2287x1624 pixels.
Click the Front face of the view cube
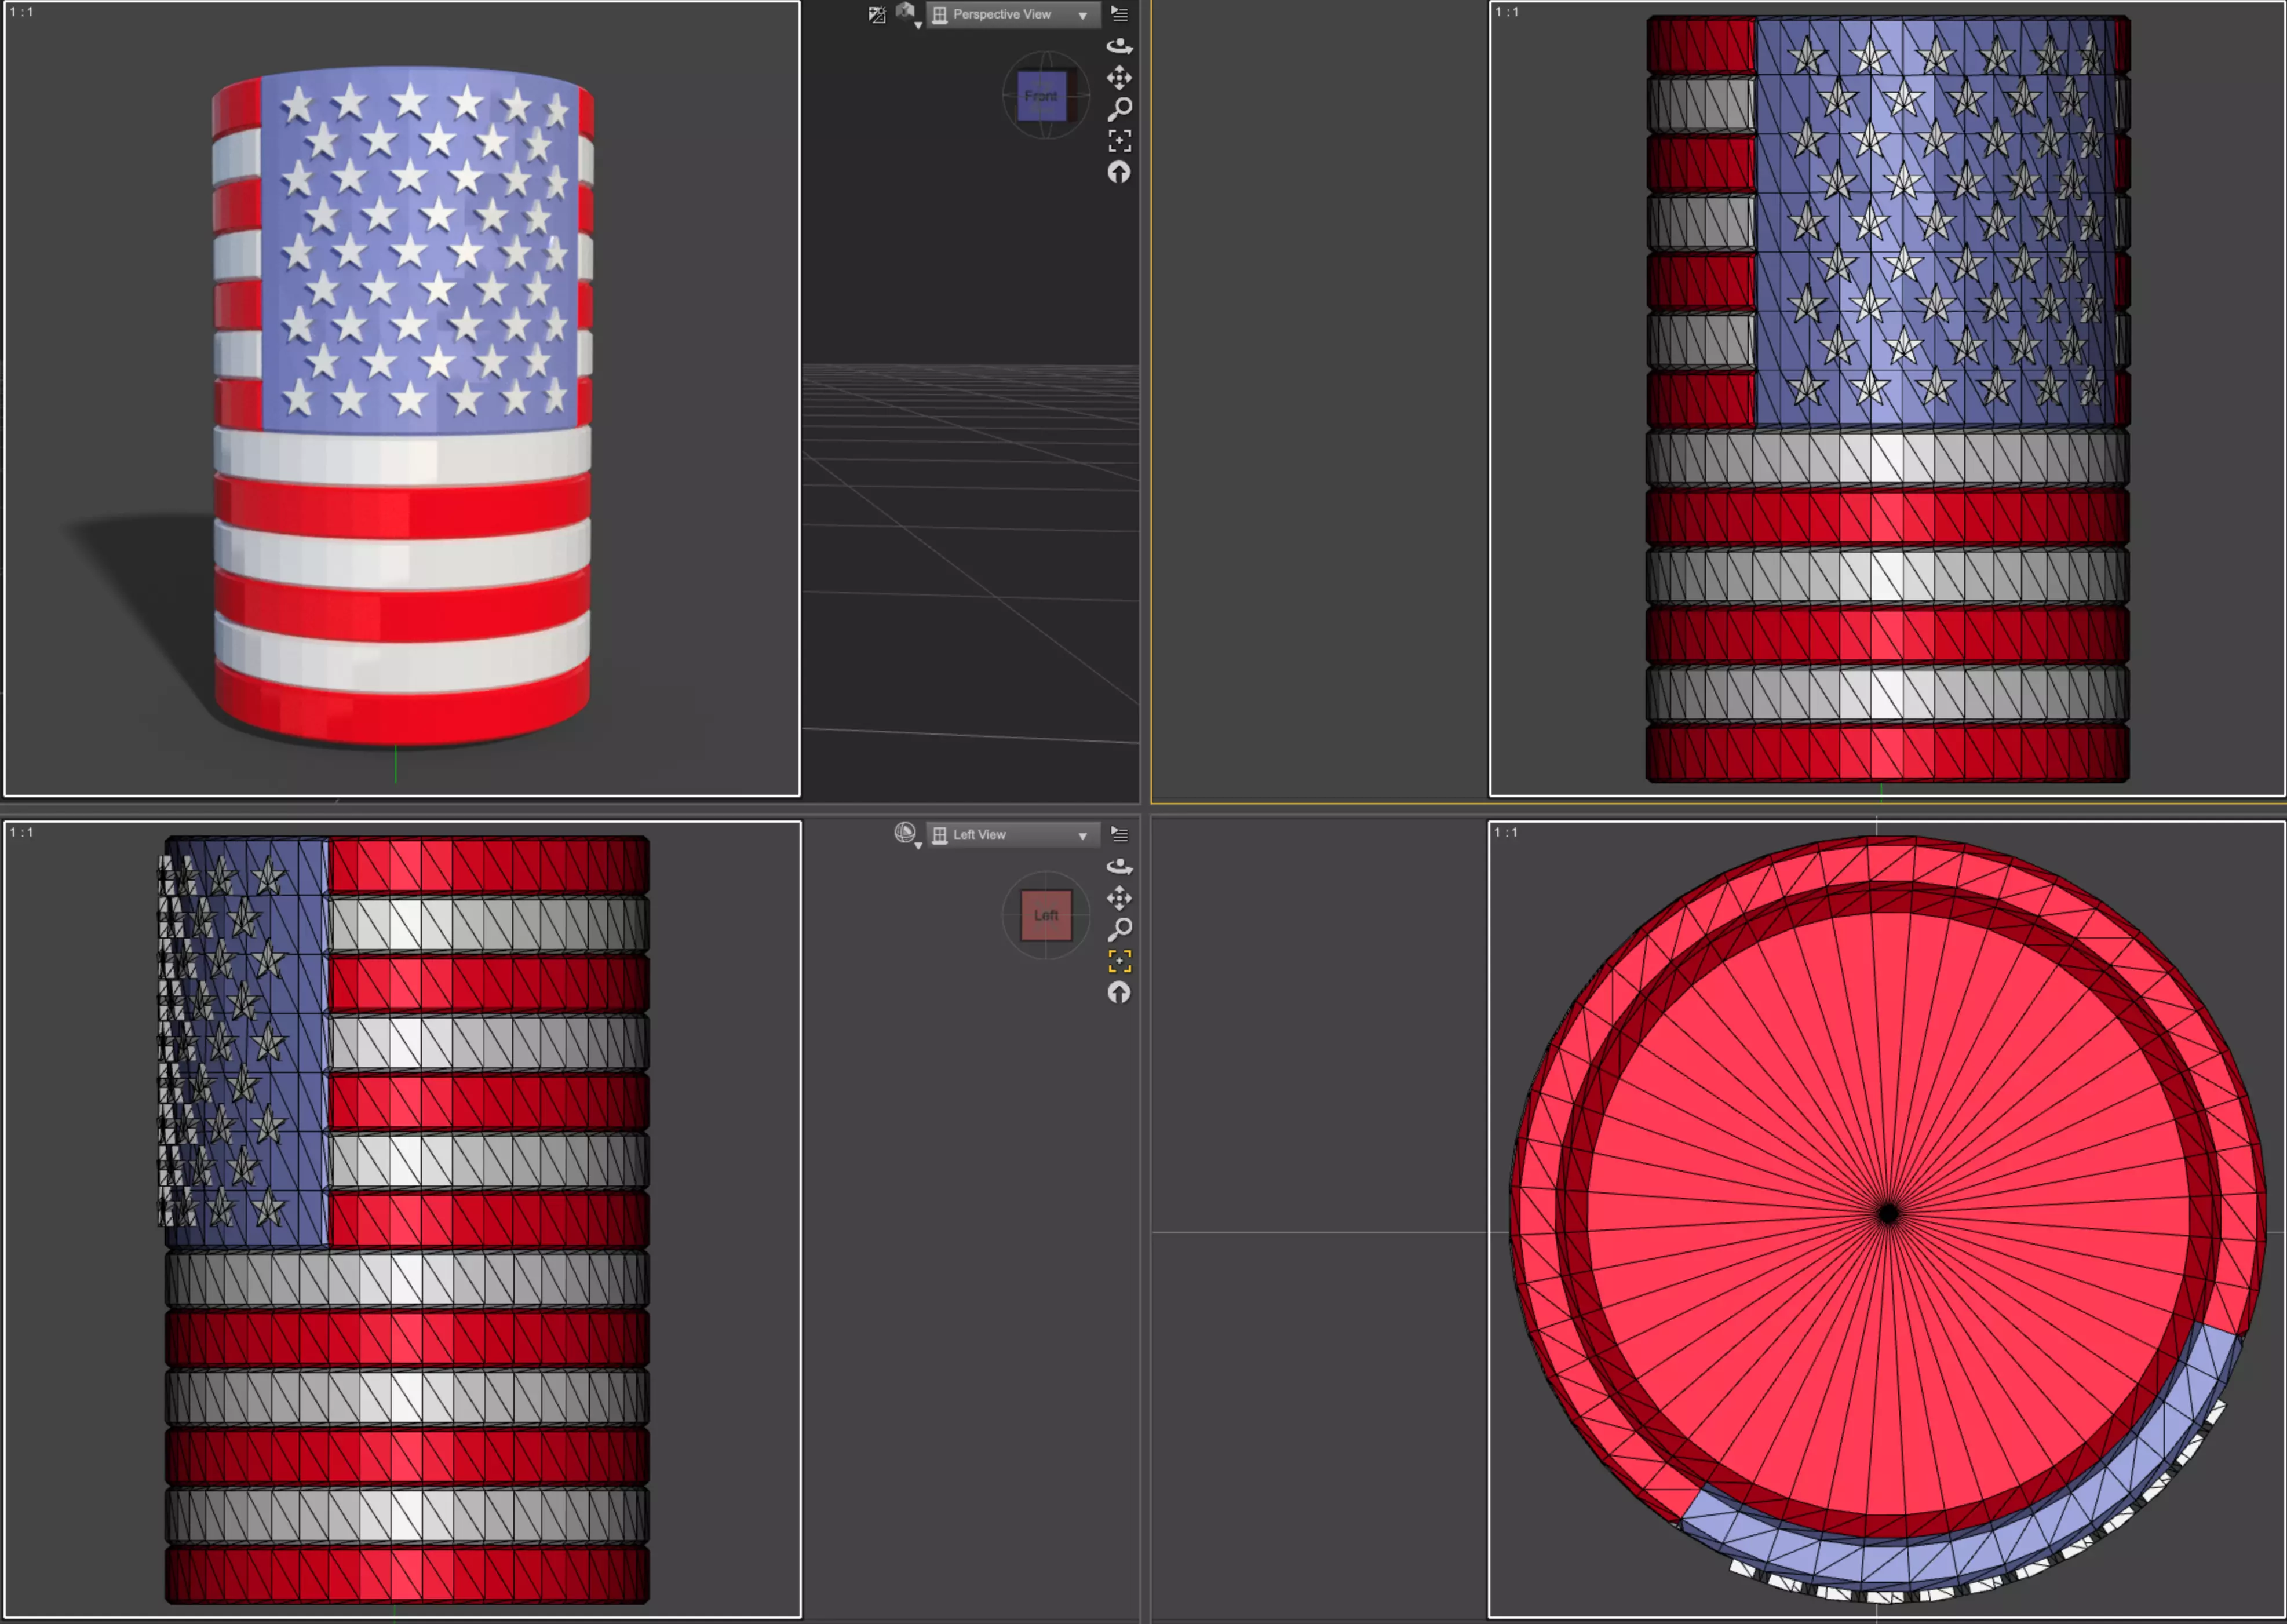coord(1041,96)
